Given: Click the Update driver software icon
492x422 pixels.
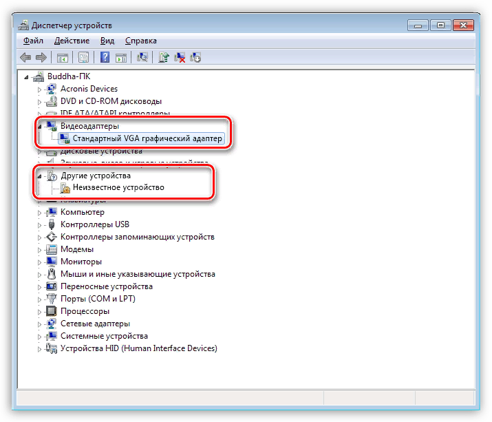Looking at the screenshot, I should click(x=164, y=57).
